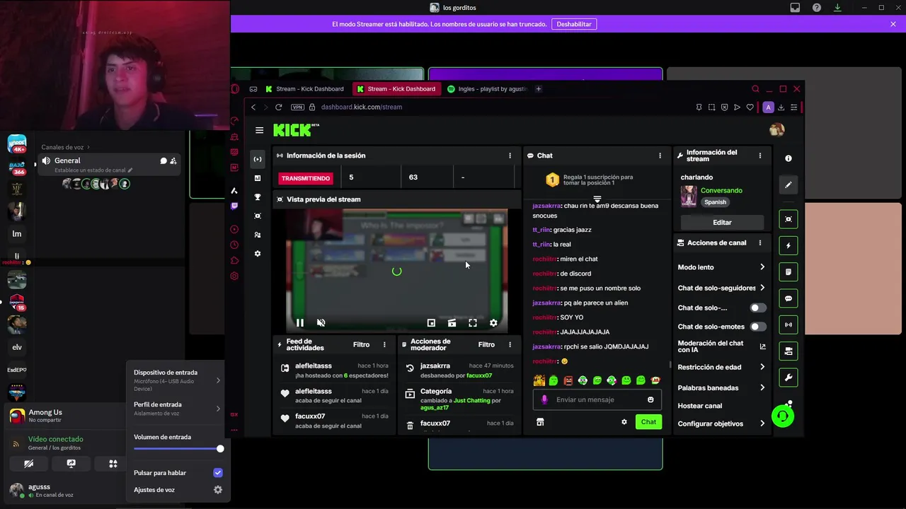906x509 pixels.
Task: Switch to Ingles playlist Spotify tab
Action: (x=488, y=89)
